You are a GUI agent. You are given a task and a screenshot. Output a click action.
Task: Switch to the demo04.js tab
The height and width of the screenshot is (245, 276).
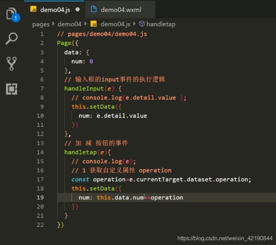[54, 10]
